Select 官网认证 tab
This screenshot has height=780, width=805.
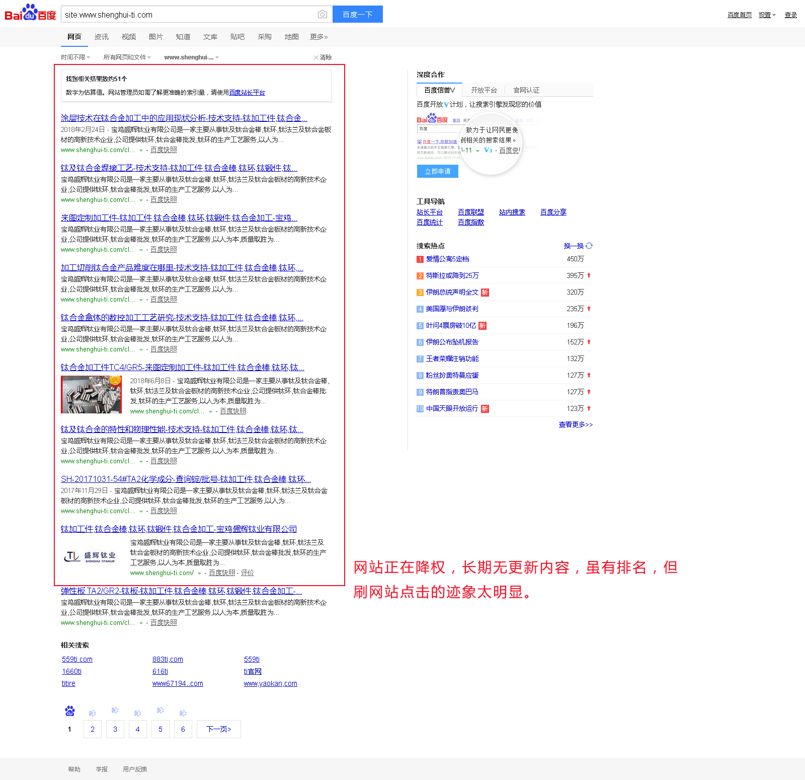(526, 90)
